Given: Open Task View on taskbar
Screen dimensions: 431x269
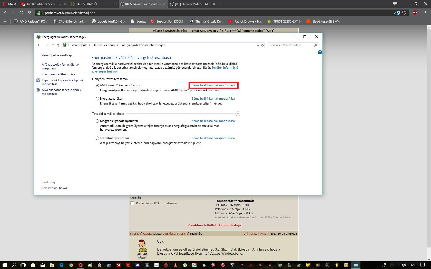Looking at the screenshot, I should 23,265.
